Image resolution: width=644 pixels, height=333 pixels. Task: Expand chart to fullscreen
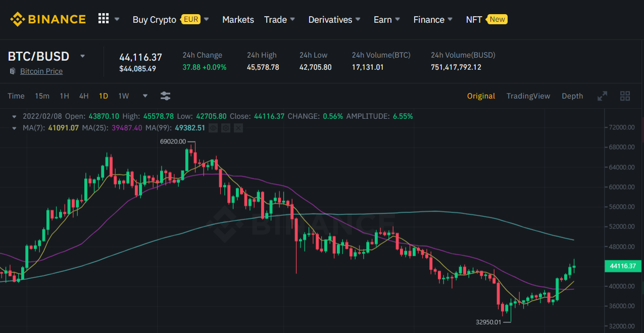[602, 96]
